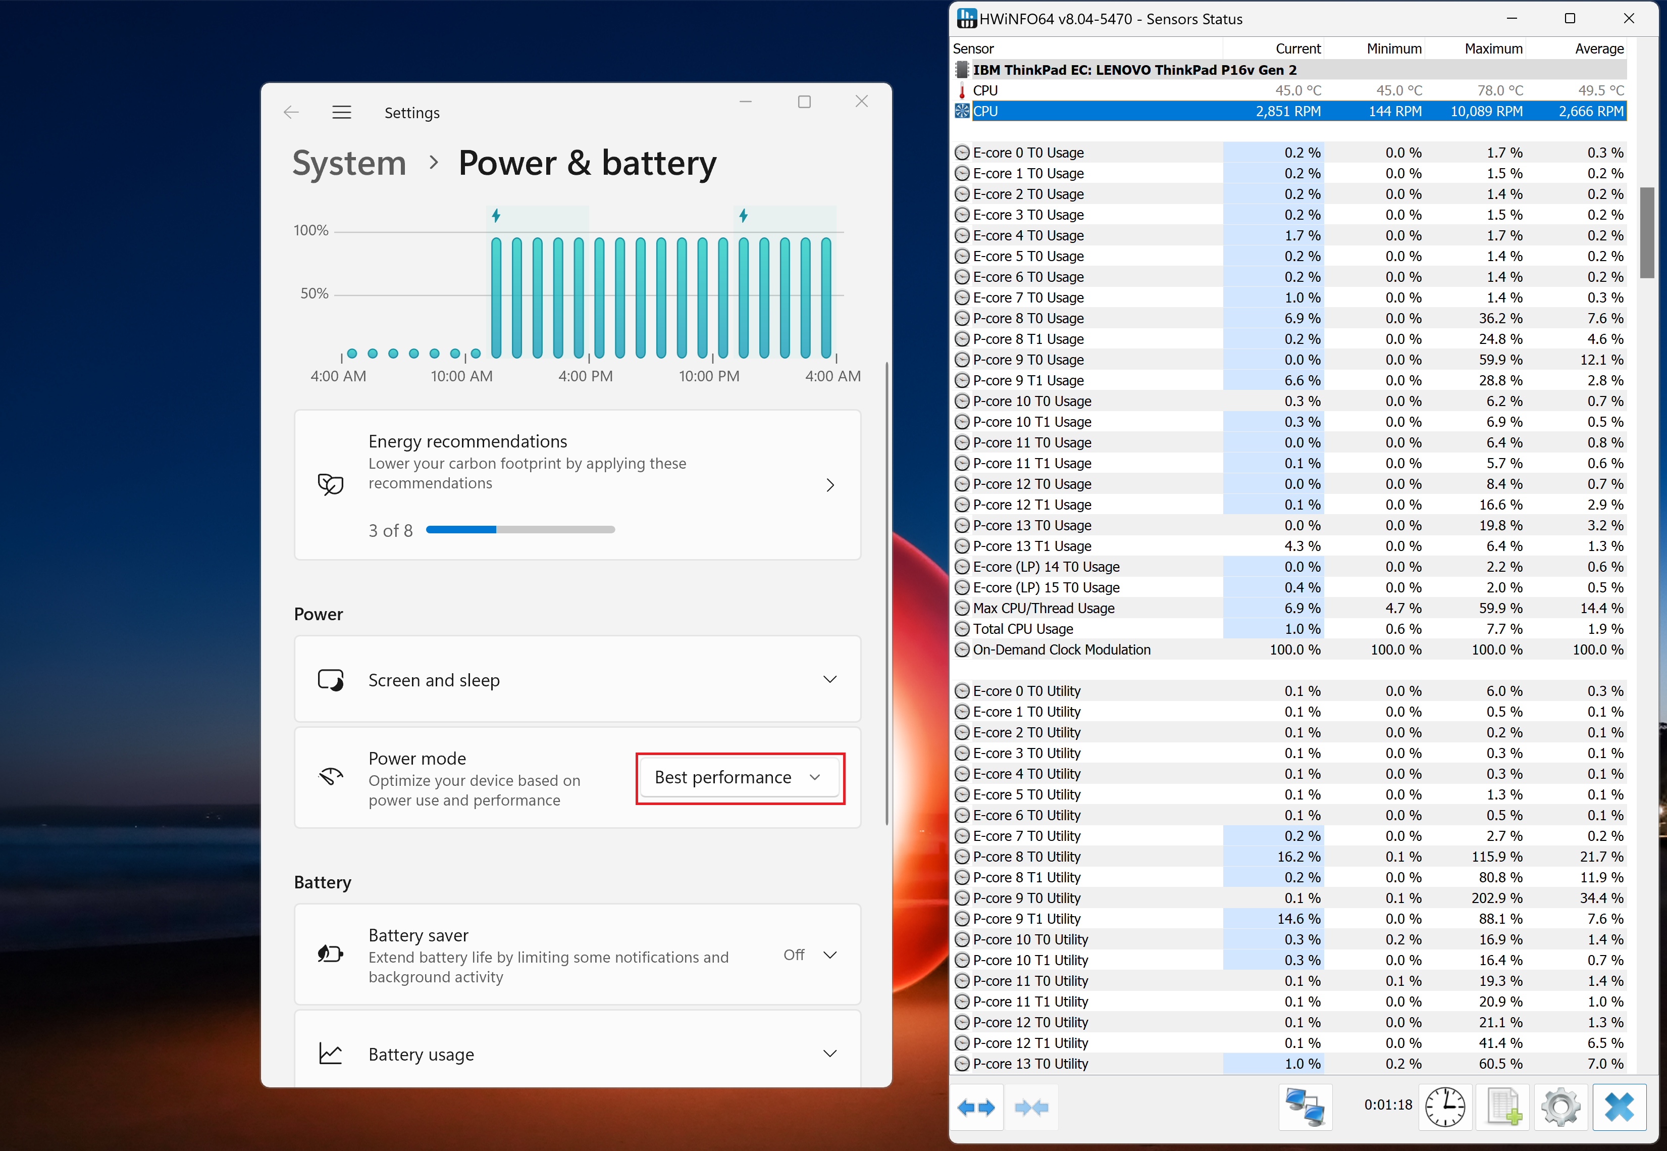Click the inward arrows column-collapse icon
Viewport: 1667px width, 1151px height.
pos(1032,1108)
